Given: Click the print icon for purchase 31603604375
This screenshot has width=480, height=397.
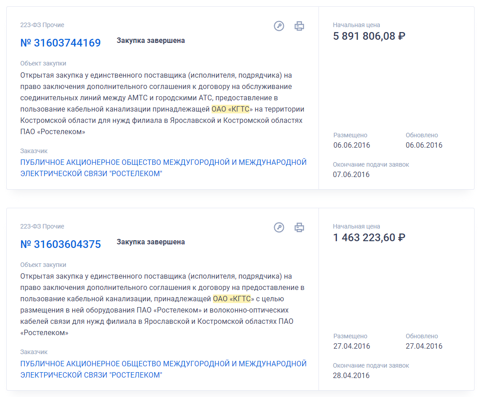Looking at the screenshot, I should [299, 228].
